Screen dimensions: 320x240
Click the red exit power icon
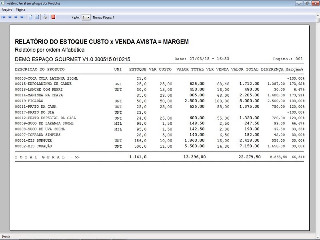pyautogui.click(x=53, y=17)
